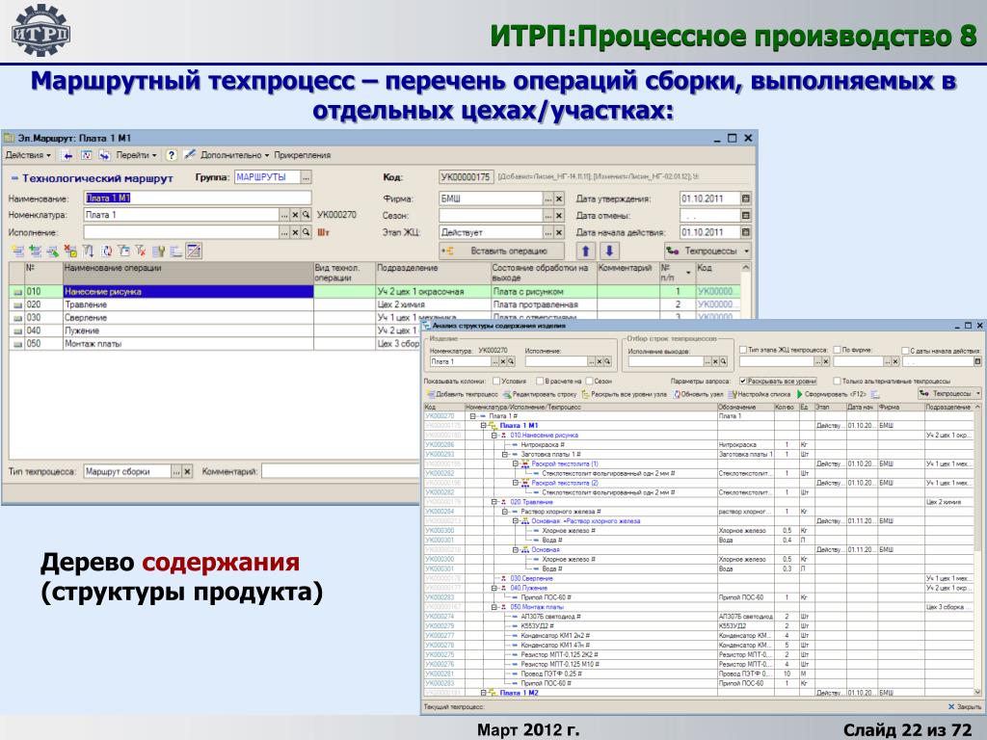Collapse Плата 1 М1 tree node
The width and height of the screenshot is (987, 740).
click(x=484, y=425)
